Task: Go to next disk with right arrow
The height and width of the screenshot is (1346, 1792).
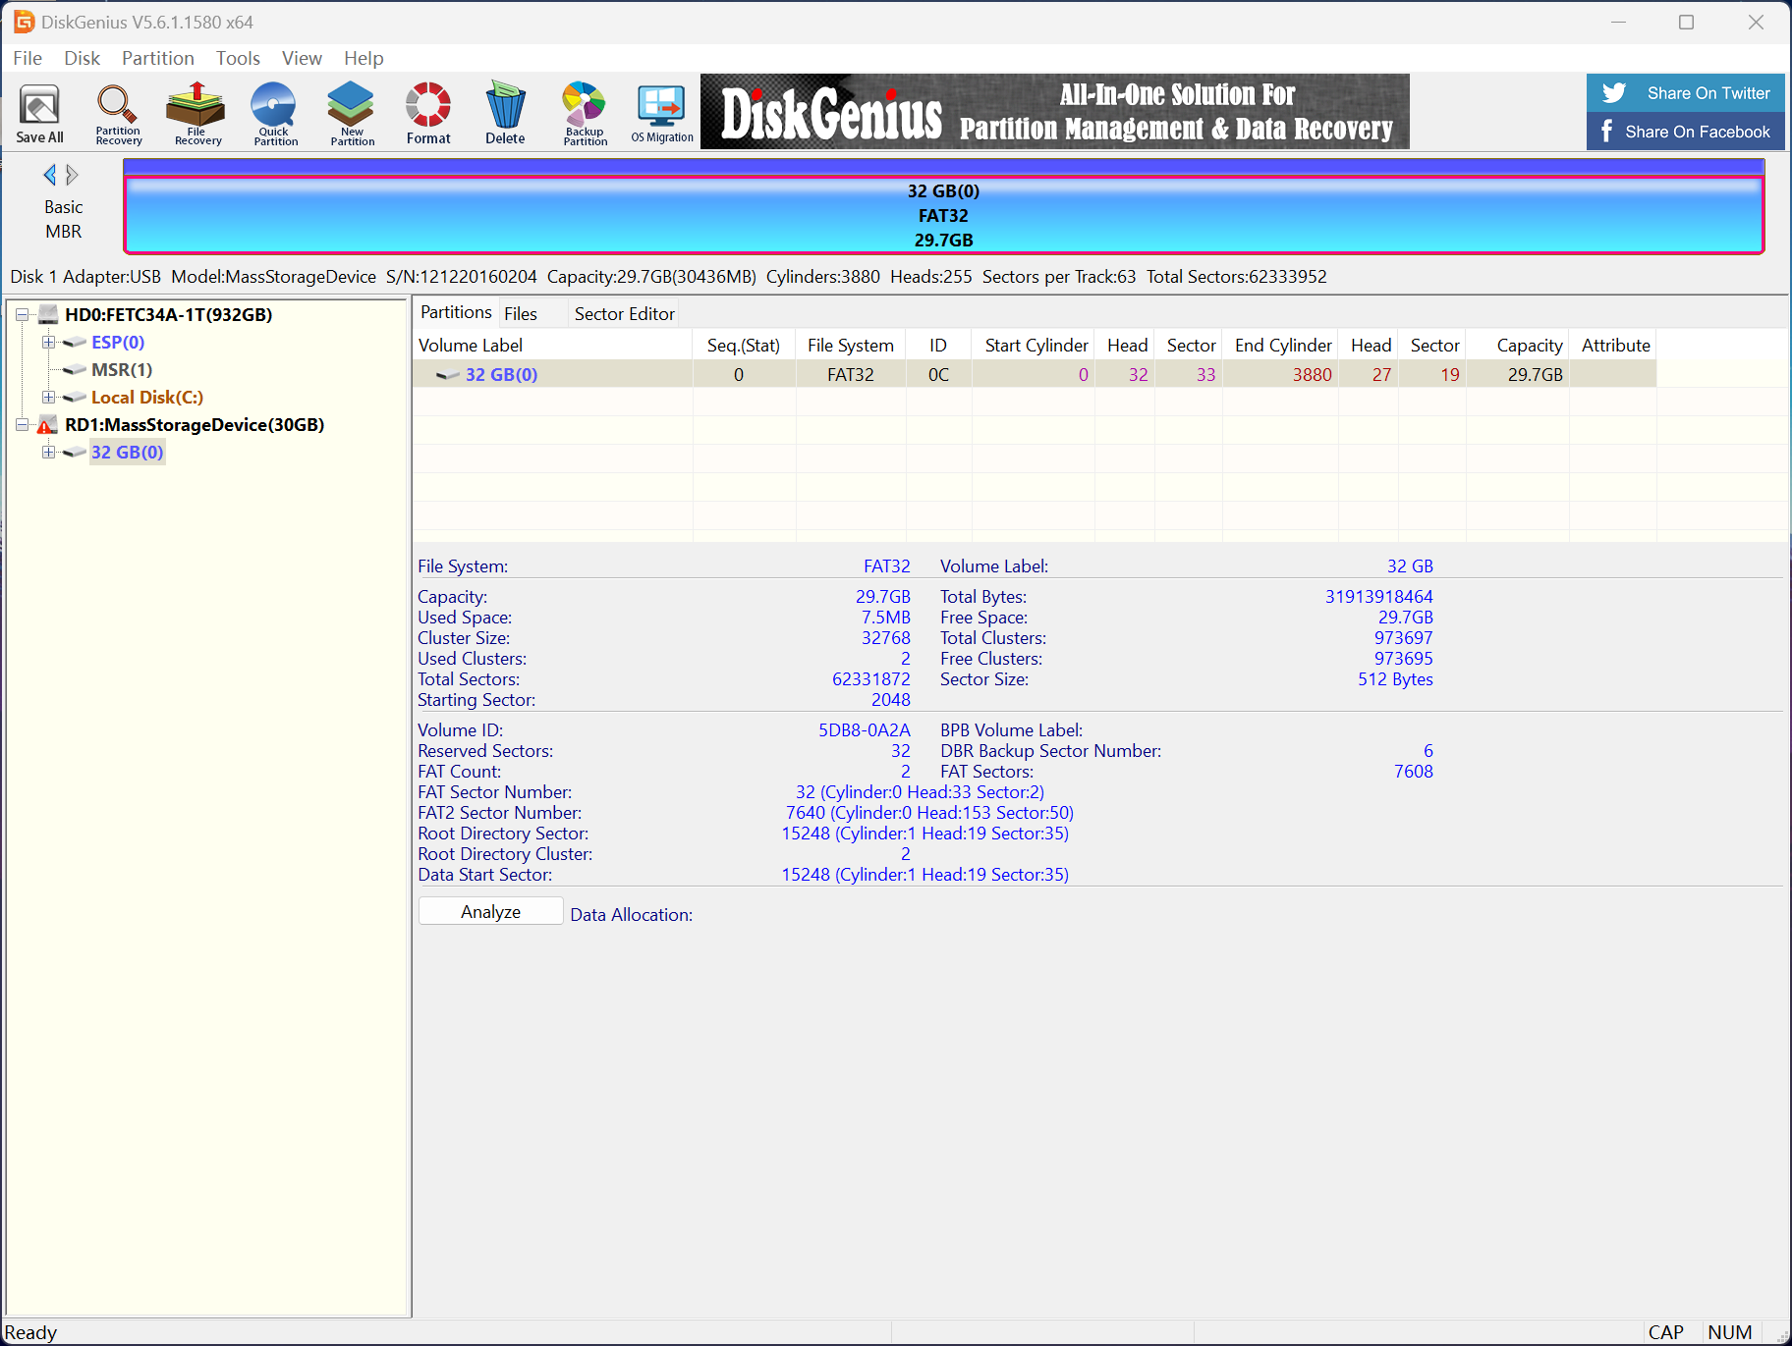Action: [x=72, y=175]
